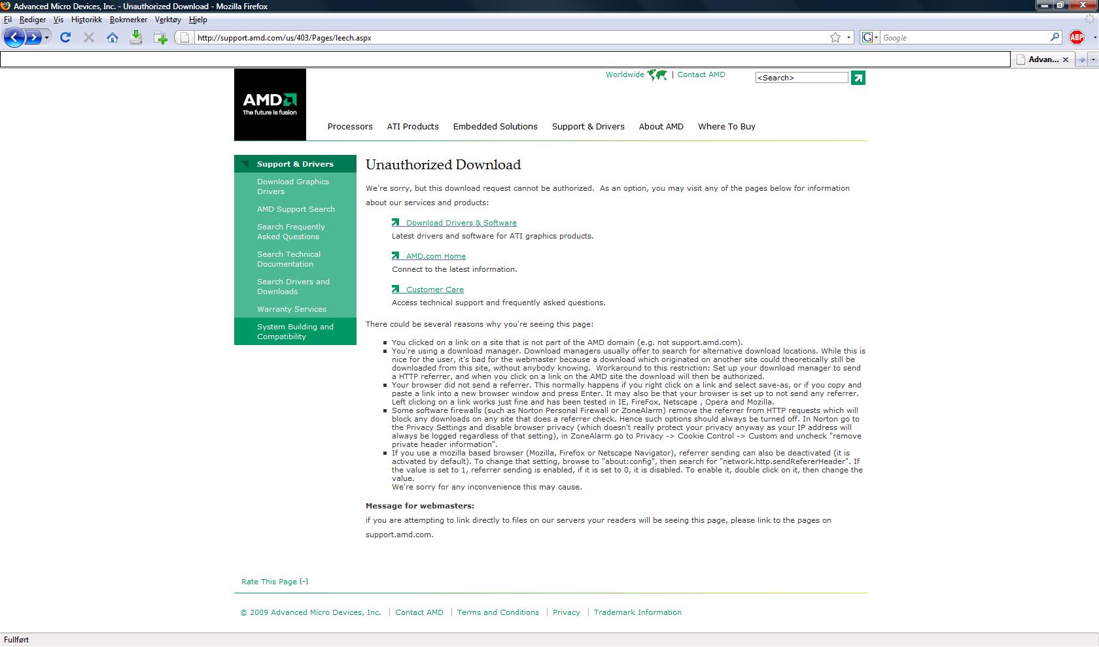The image size is (1099, 647).
Task: Go back with the browser Back arrow
Action: coord(14,37)
